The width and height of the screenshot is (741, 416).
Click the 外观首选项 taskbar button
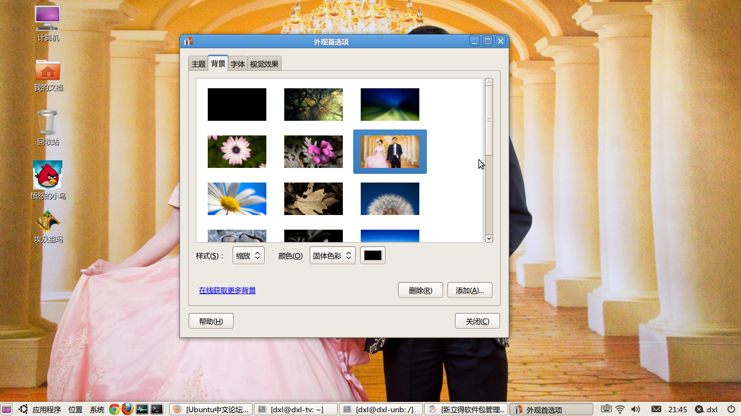point(552,409)
